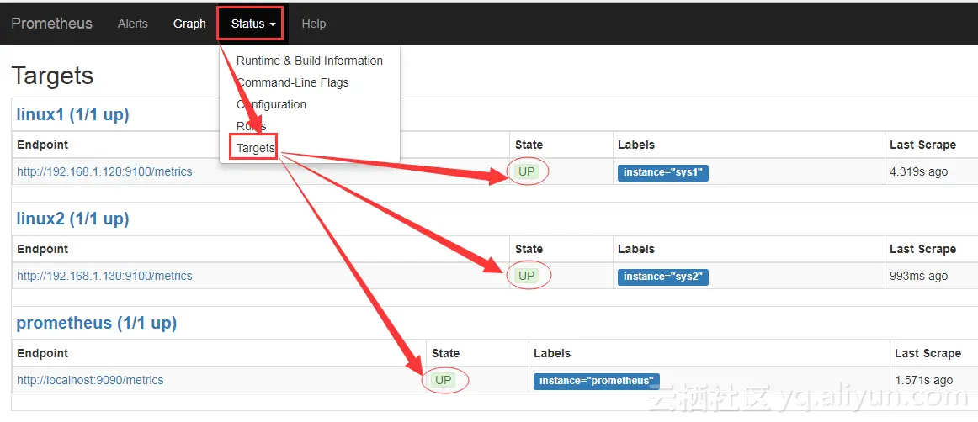Click the State header in prometheus table
Image resolution: width=978 pixels, height=422 pixels.
445,353
